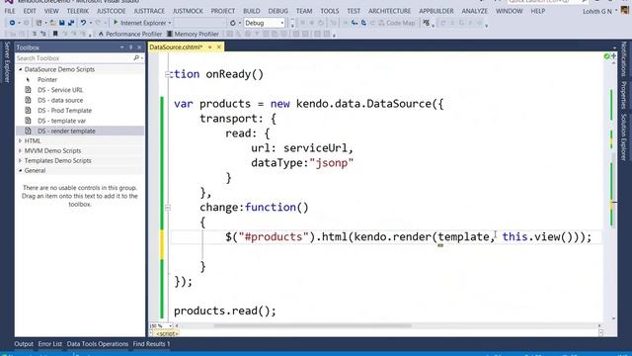Collapse the General toolbox group
This screenshot has width=632, height=356.
20,170
